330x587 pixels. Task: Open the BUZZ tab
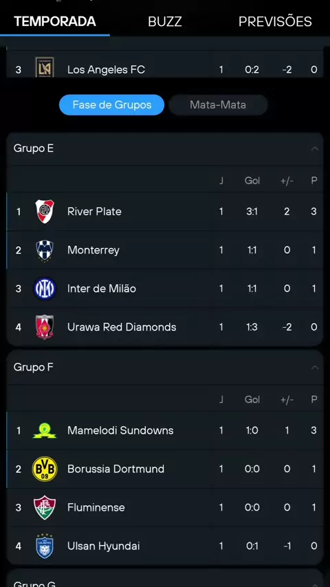(x=165, y=22)
